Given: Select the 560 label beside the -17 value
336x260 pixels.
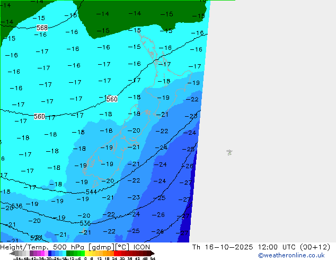Looking at the screenshot, I should click(39, 117).
